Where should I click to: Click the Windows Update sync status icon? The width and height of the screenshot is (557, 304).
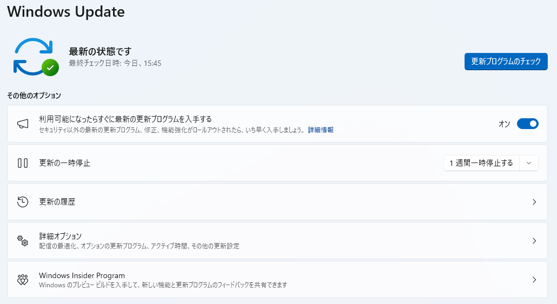click(36, 57)
